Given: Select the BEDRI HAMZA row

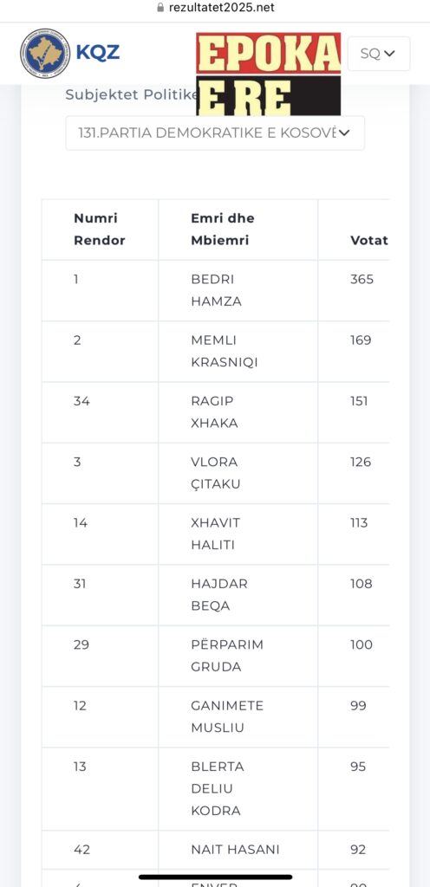Looking at the screenshot, I should pos(216,290).
